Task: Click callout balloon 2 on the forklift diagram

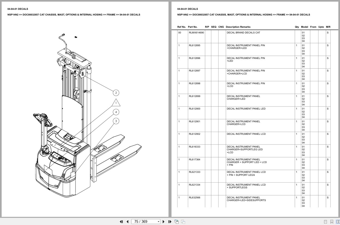Action: pyautogui.click(x=116, y=93)
